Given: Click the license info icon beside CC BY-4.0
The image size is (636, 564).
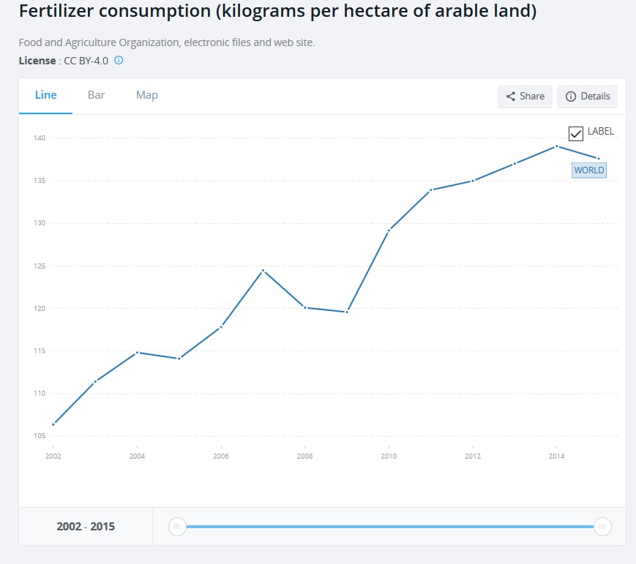Looking at the screenshot, I should 119,60.
